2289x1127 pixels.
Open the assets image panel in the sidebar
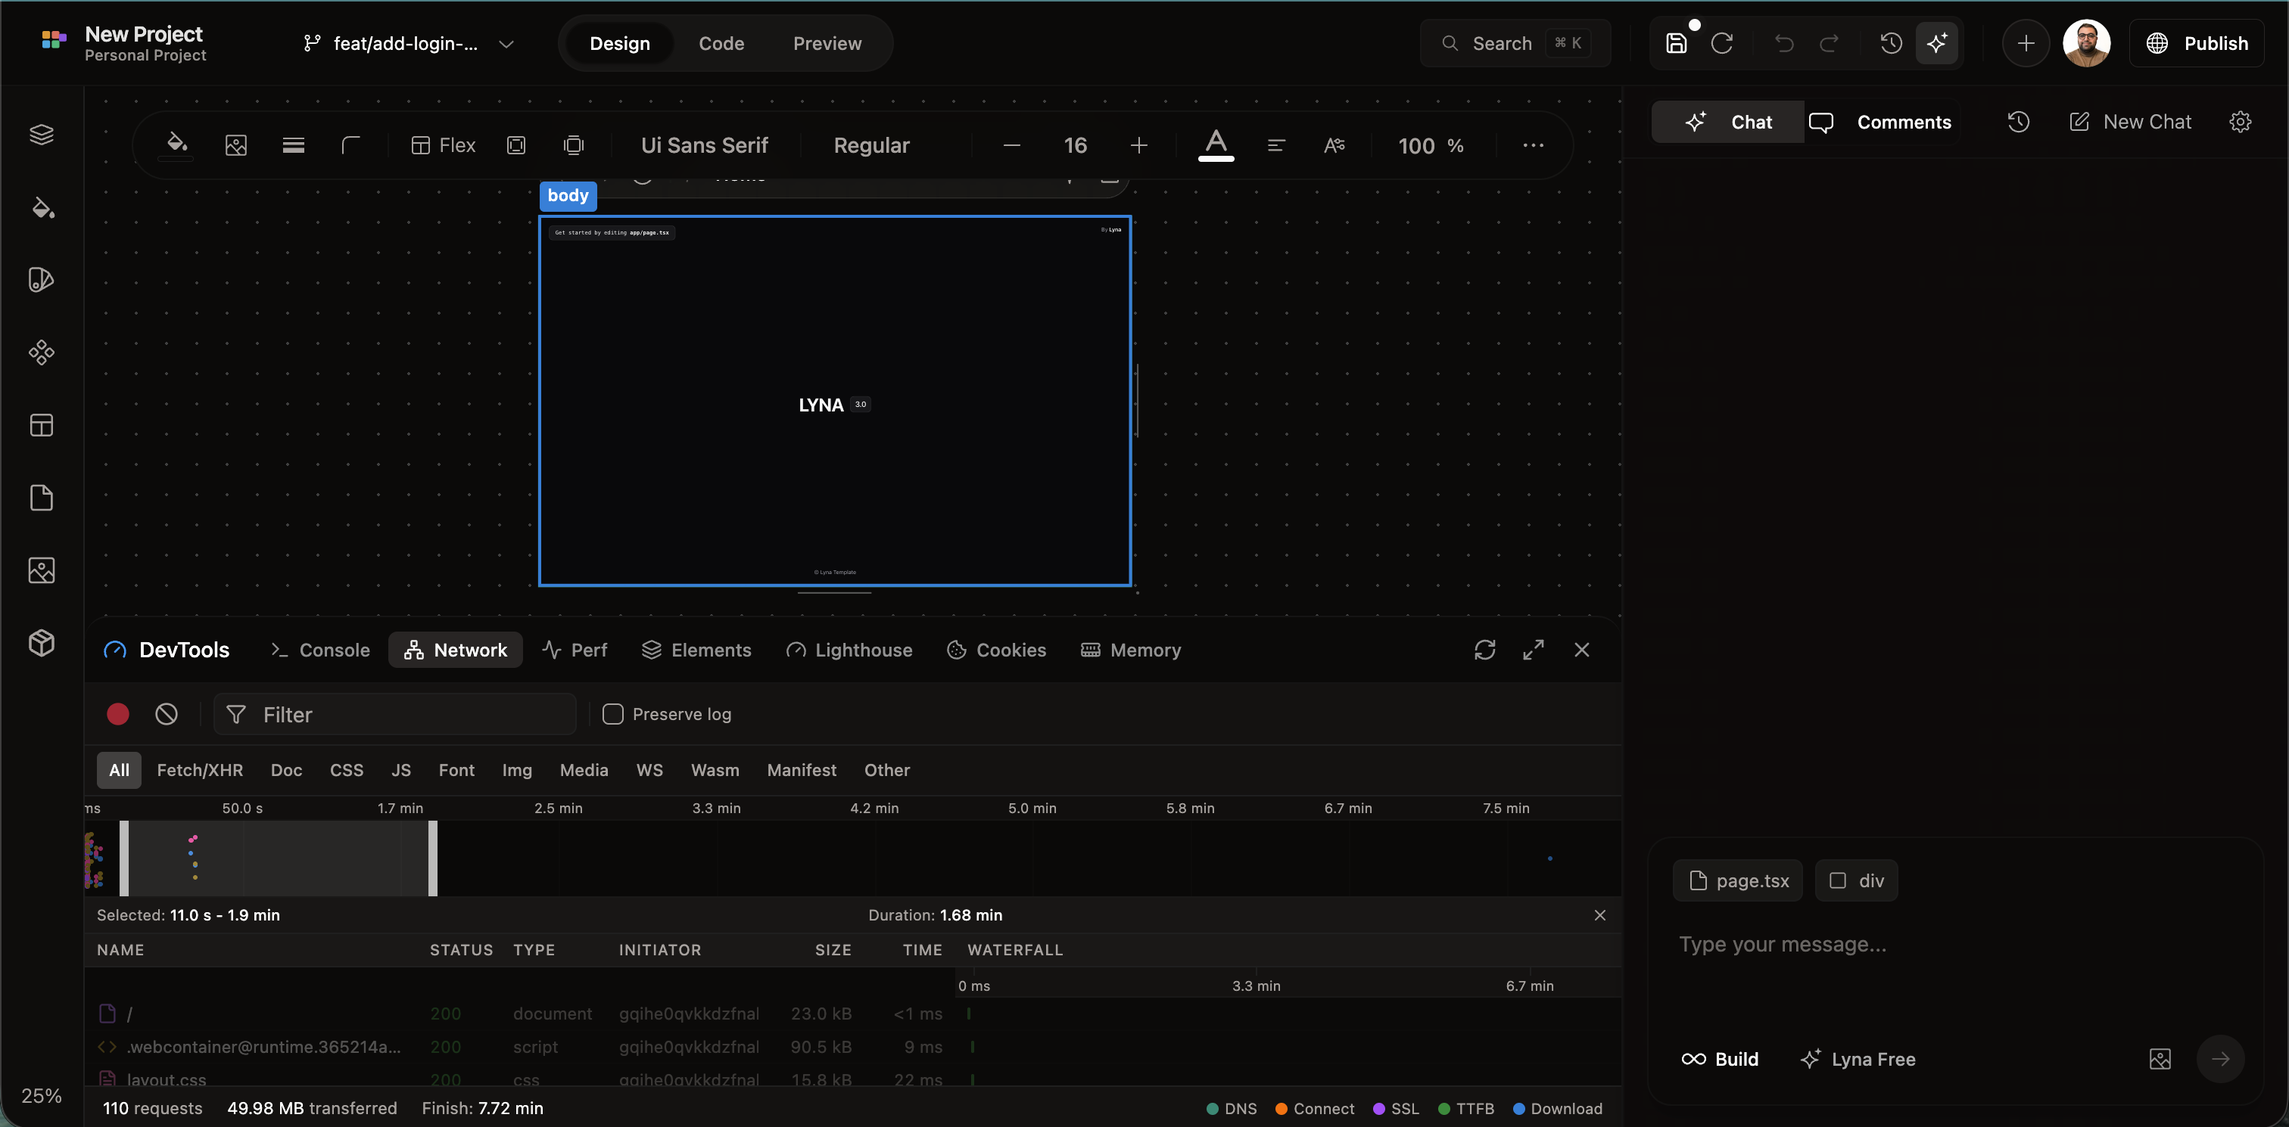coord(42,570)
